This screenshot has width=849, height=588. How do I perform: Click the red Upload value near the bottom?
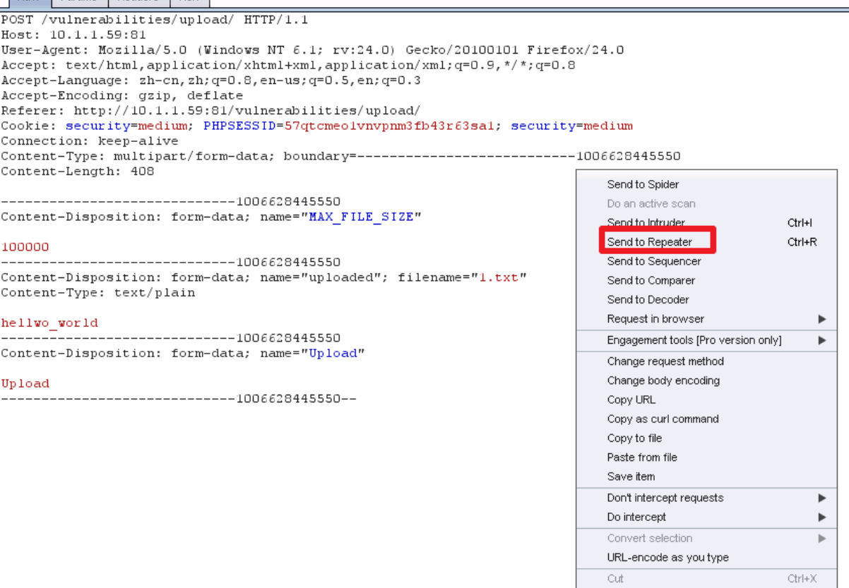pos(25,383)
